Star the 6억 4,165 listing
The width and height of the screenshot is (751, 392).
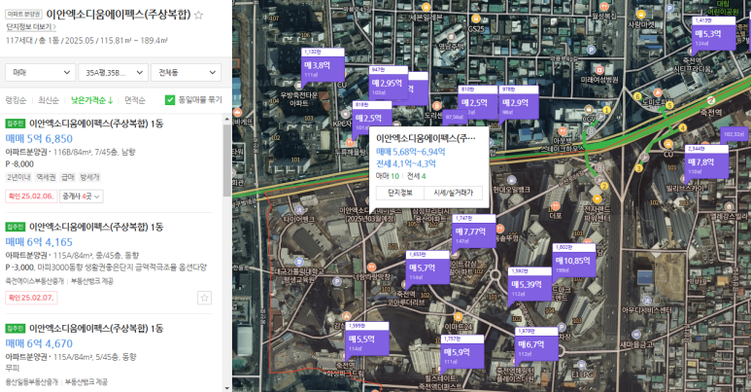pyautogui.click(x=205, y=298)
